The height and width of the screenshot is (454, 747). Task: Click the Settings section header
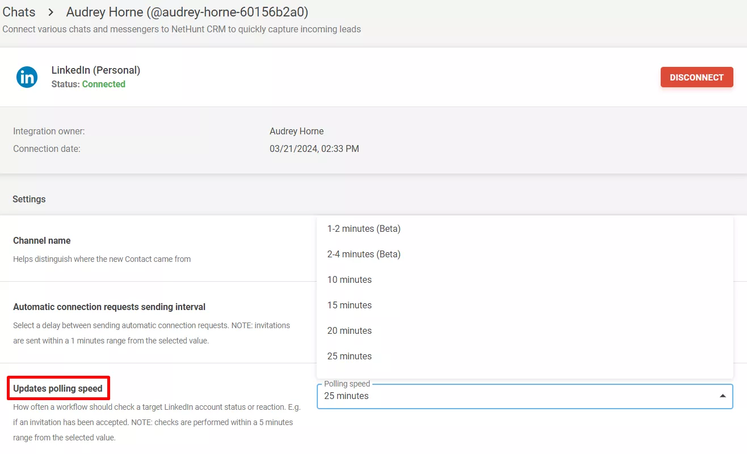pos(29,200)
